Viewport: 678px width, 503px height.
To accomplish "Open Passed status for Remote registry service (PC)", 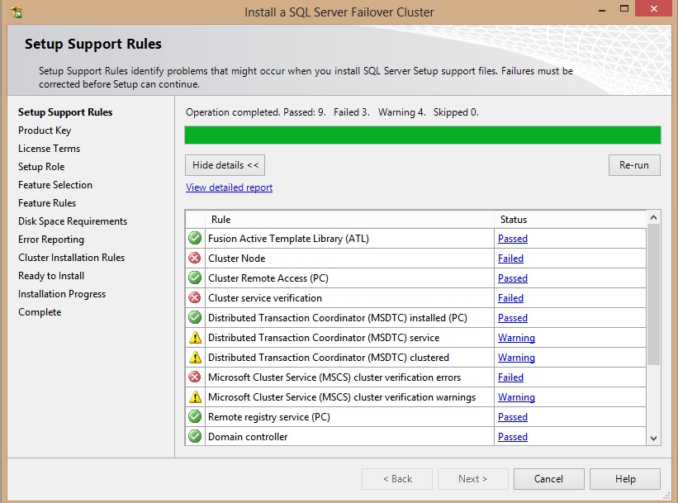I will pos(512,417).
